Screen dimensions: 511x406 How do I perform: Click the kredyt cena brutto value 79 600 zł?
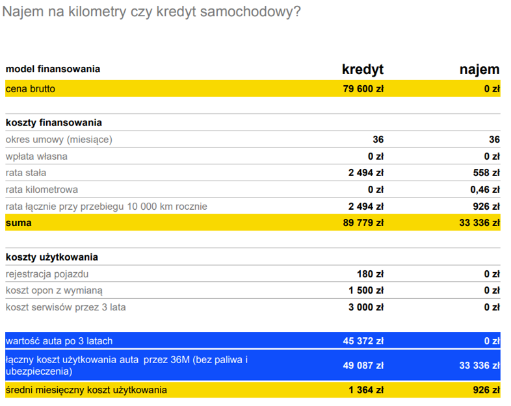[x=363, y=88]
